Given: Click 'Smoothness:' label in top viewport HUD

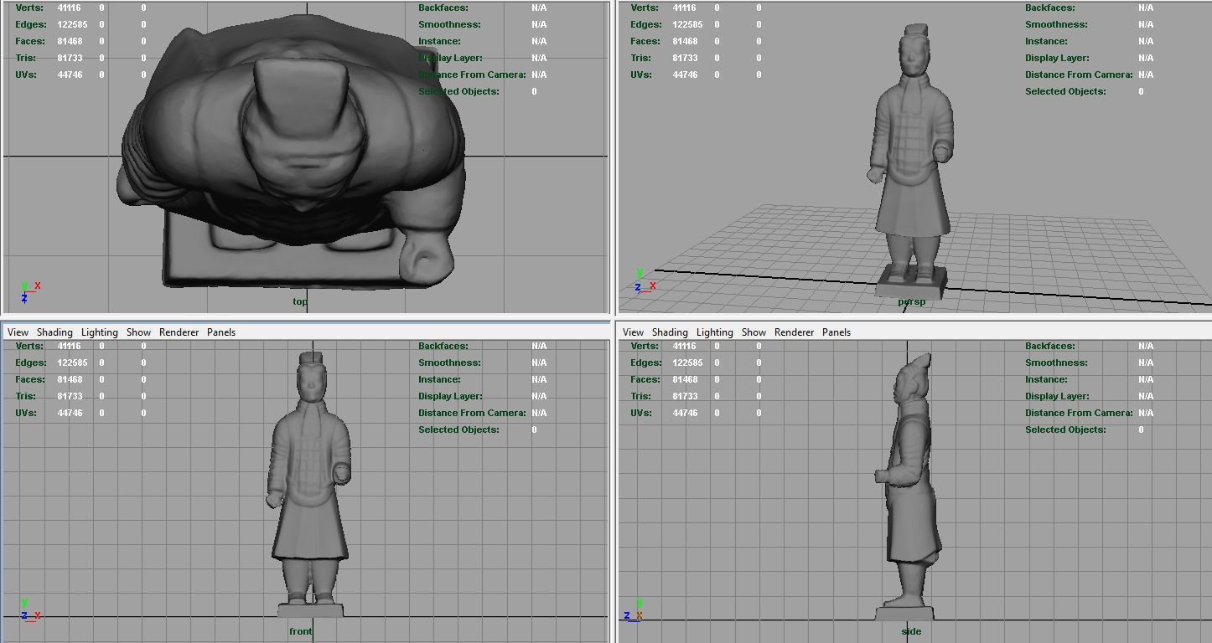Looking at the screenshot, I should coord(449,24).
